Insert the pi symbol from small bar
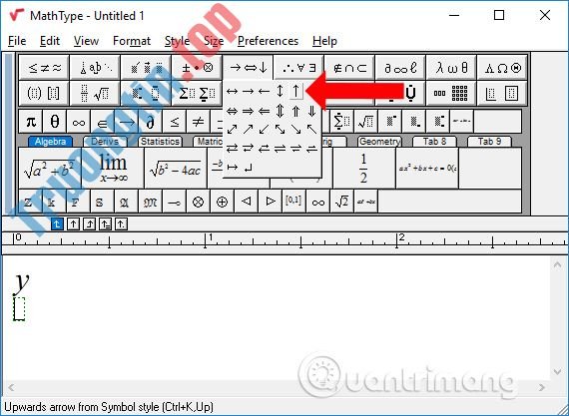The image size is (569, 416). 31,122
